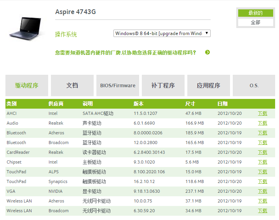Download the NVIDIA VGA driver
Viewport: 279px width, 220px height.
coord(262,191)
